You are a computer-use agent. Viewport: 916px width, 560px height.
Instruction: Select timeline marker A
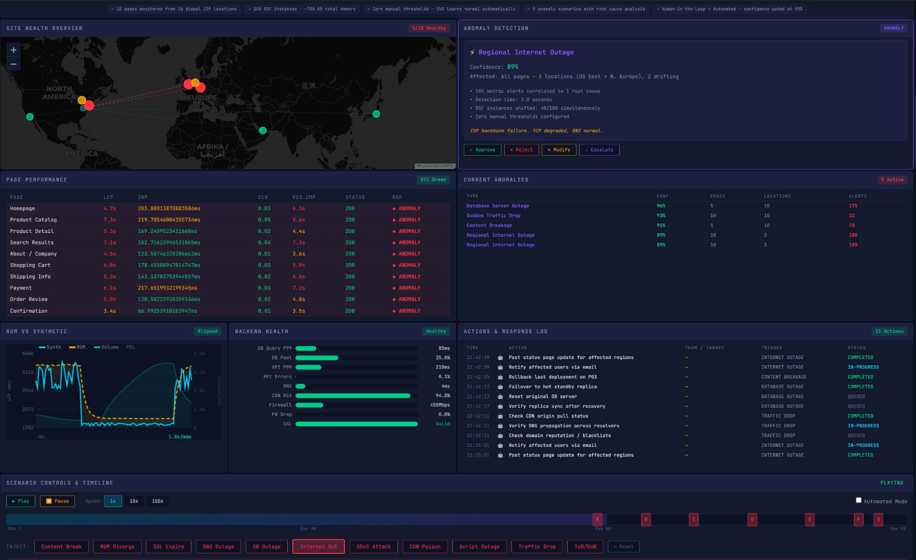coord(598,519)
